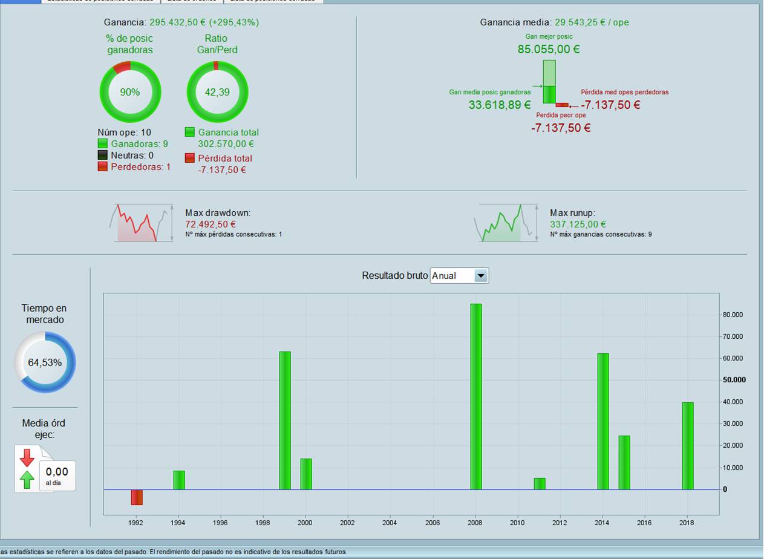Select the 2014 green bar
Image resolution: width=764 pixels, height=559 pixels.
(603, 422)
